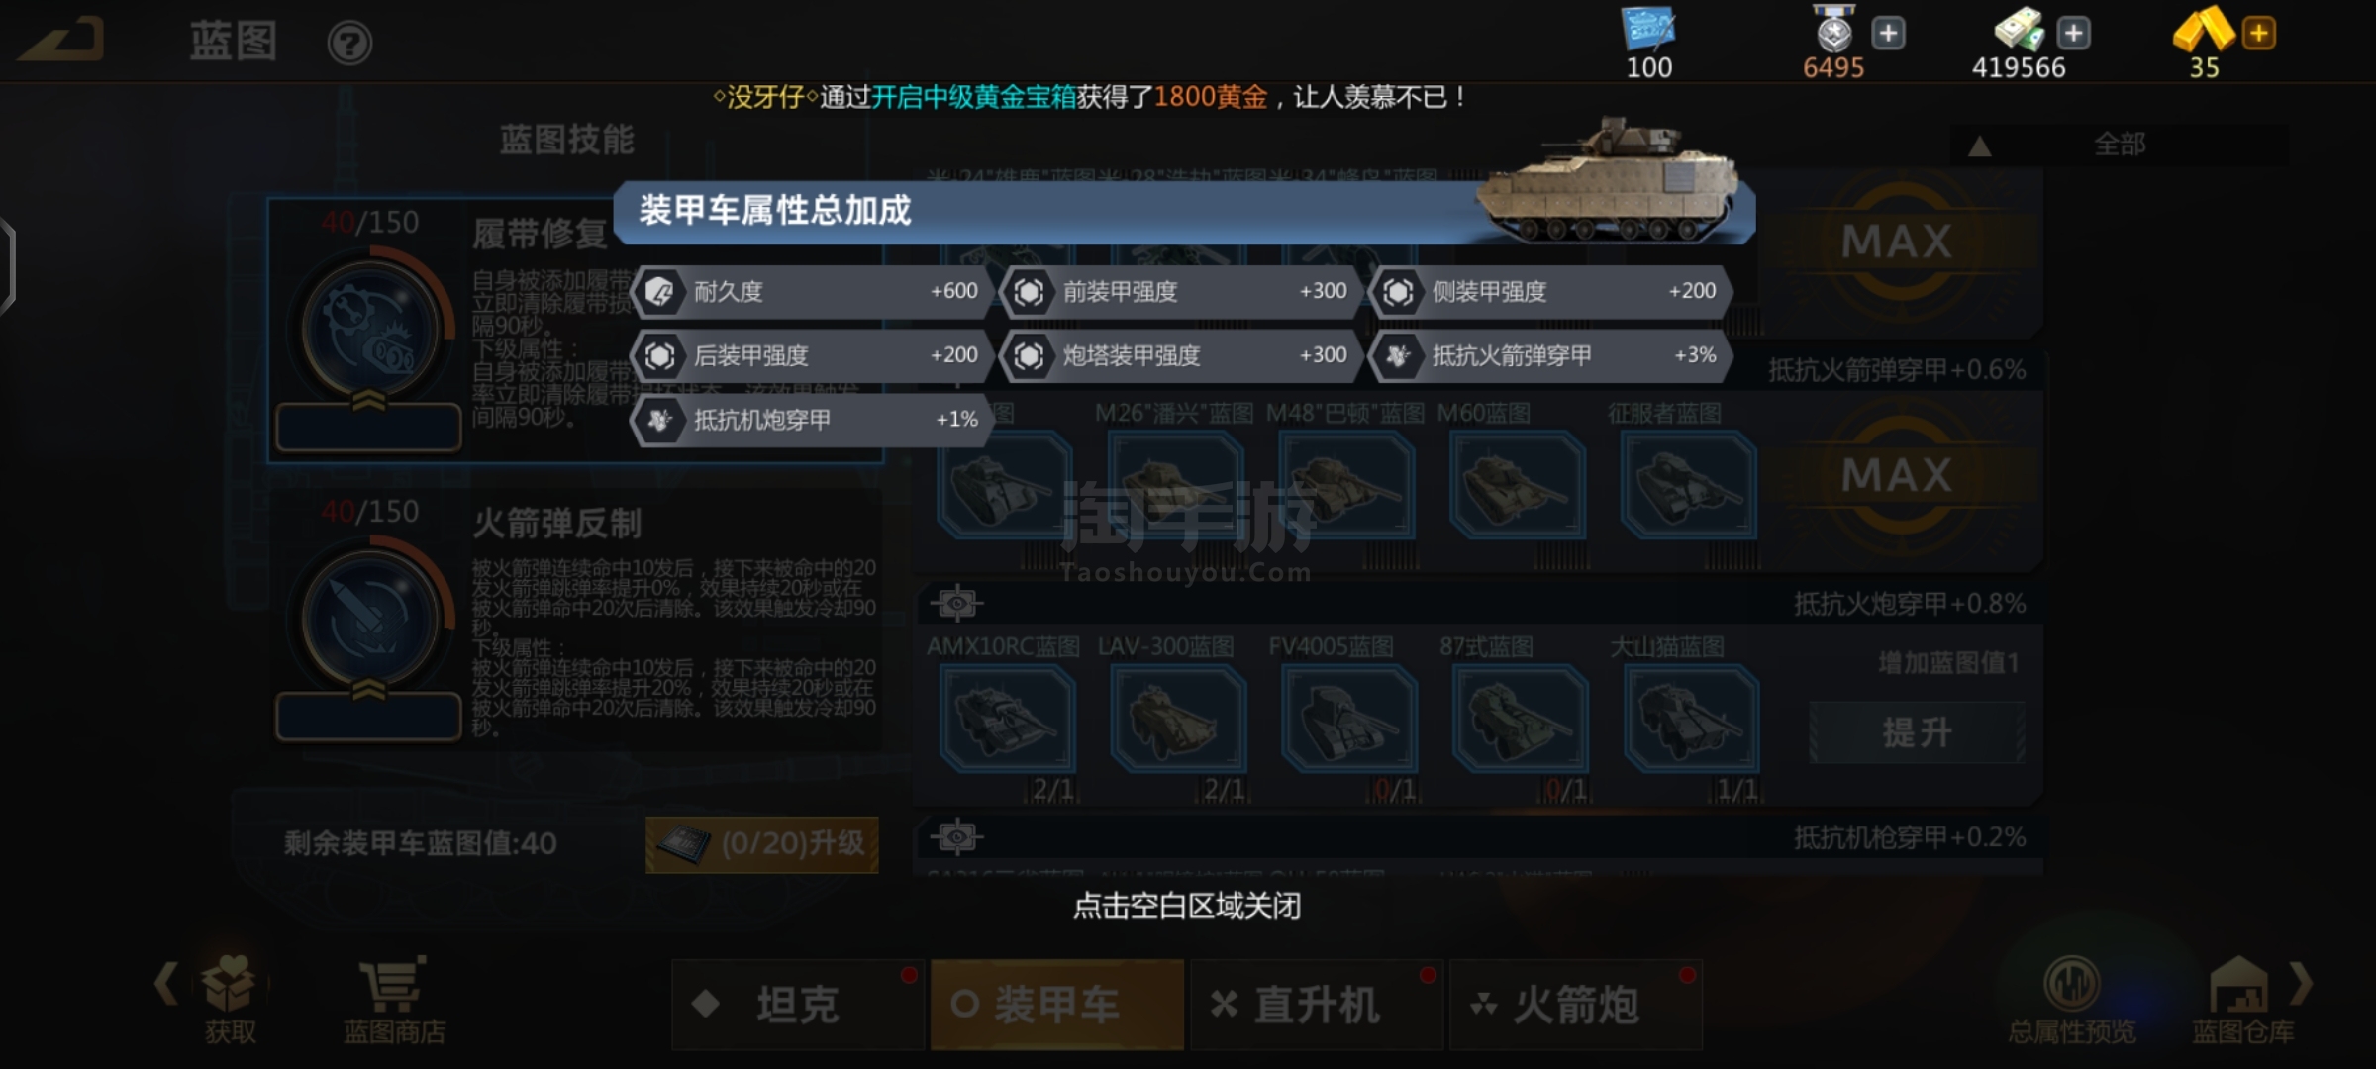
Task: Expand the bottom bar right chevron
Action: tap(2303, 983)
